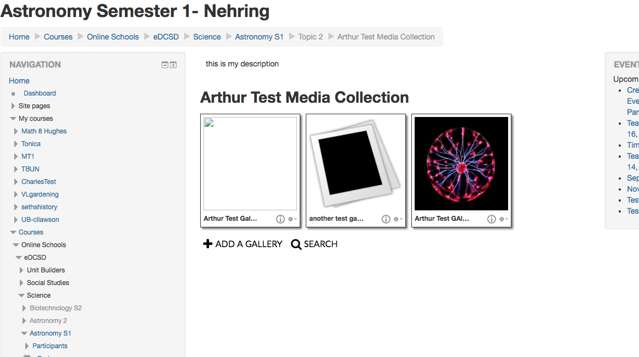This screenshot has height=357, width=639.
Task: Click another test ga... gallery title
Action: [336, 219]
